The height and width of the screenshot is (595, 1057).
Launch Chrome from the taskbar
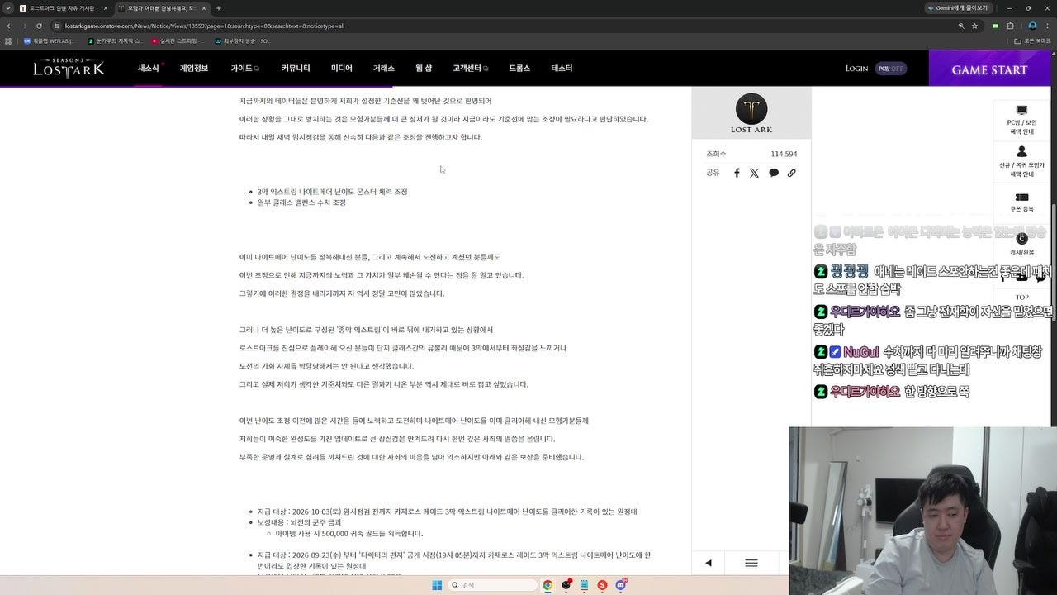(x=547, y=585)
